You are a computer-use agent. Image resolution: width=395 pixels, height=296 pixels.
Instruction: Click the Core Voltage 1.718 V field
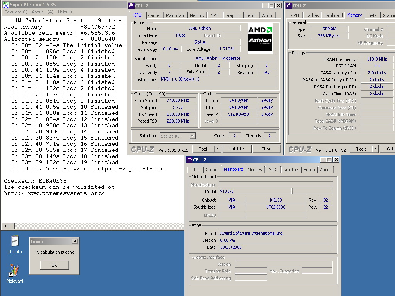click(x=226, y=49)
